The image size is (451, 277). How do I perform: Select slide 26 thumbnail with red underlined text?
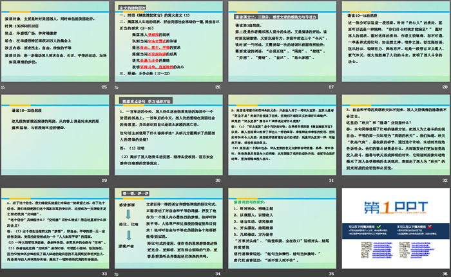tap(169, 42)
